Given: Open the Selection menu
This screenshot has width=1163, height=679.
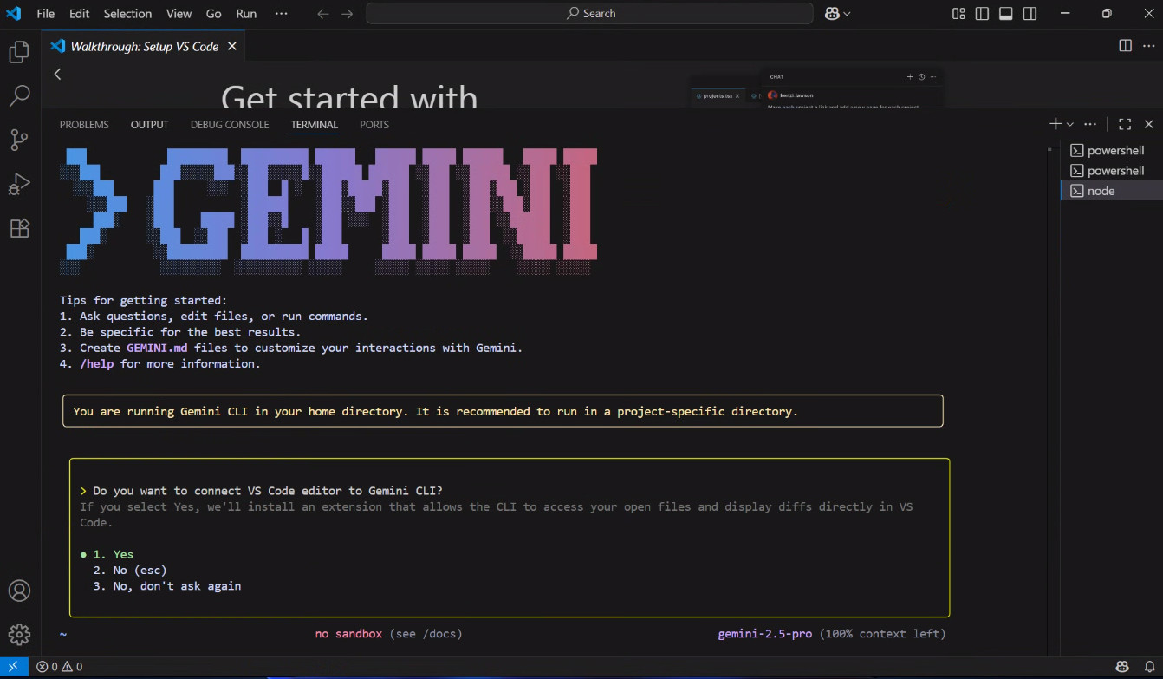Looking at the screenshot, I should [127, 14].
